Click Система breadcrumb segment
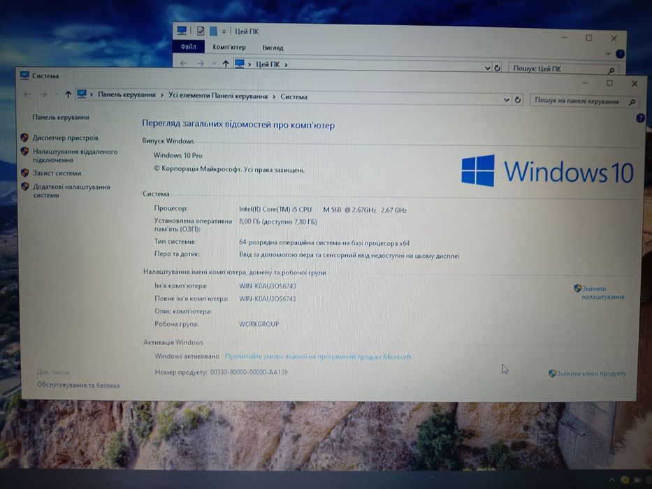The image size is (652, 489). pos(294,96)
